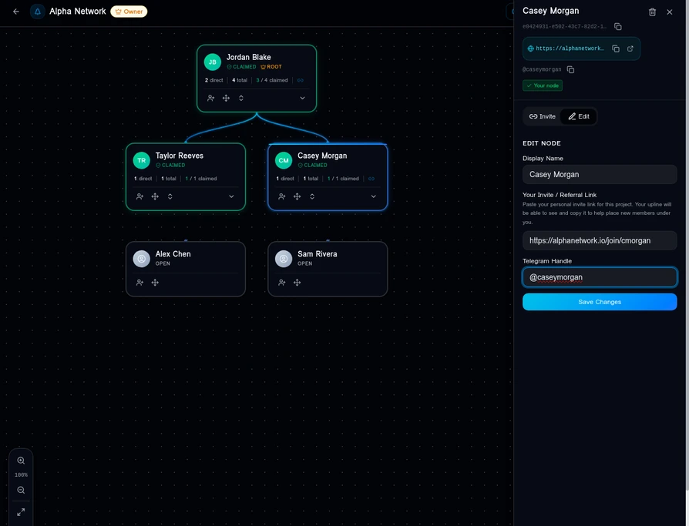Zoom out using the magnifier-minus icon
This screenshot has width=689, height=526.
[19, 488]
